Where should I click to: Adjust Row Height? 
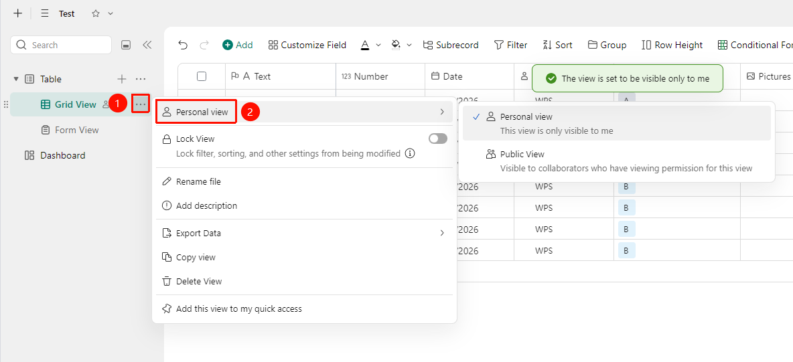(x=672, y=45)
